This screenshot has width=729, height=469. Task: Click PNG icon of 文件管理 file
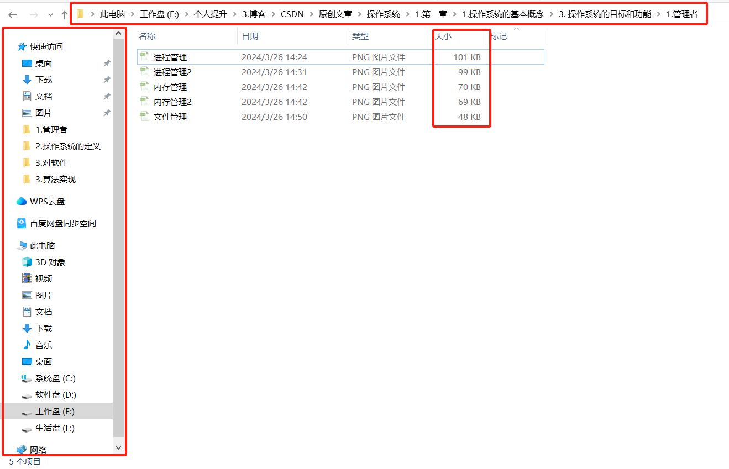coord(145,117)
